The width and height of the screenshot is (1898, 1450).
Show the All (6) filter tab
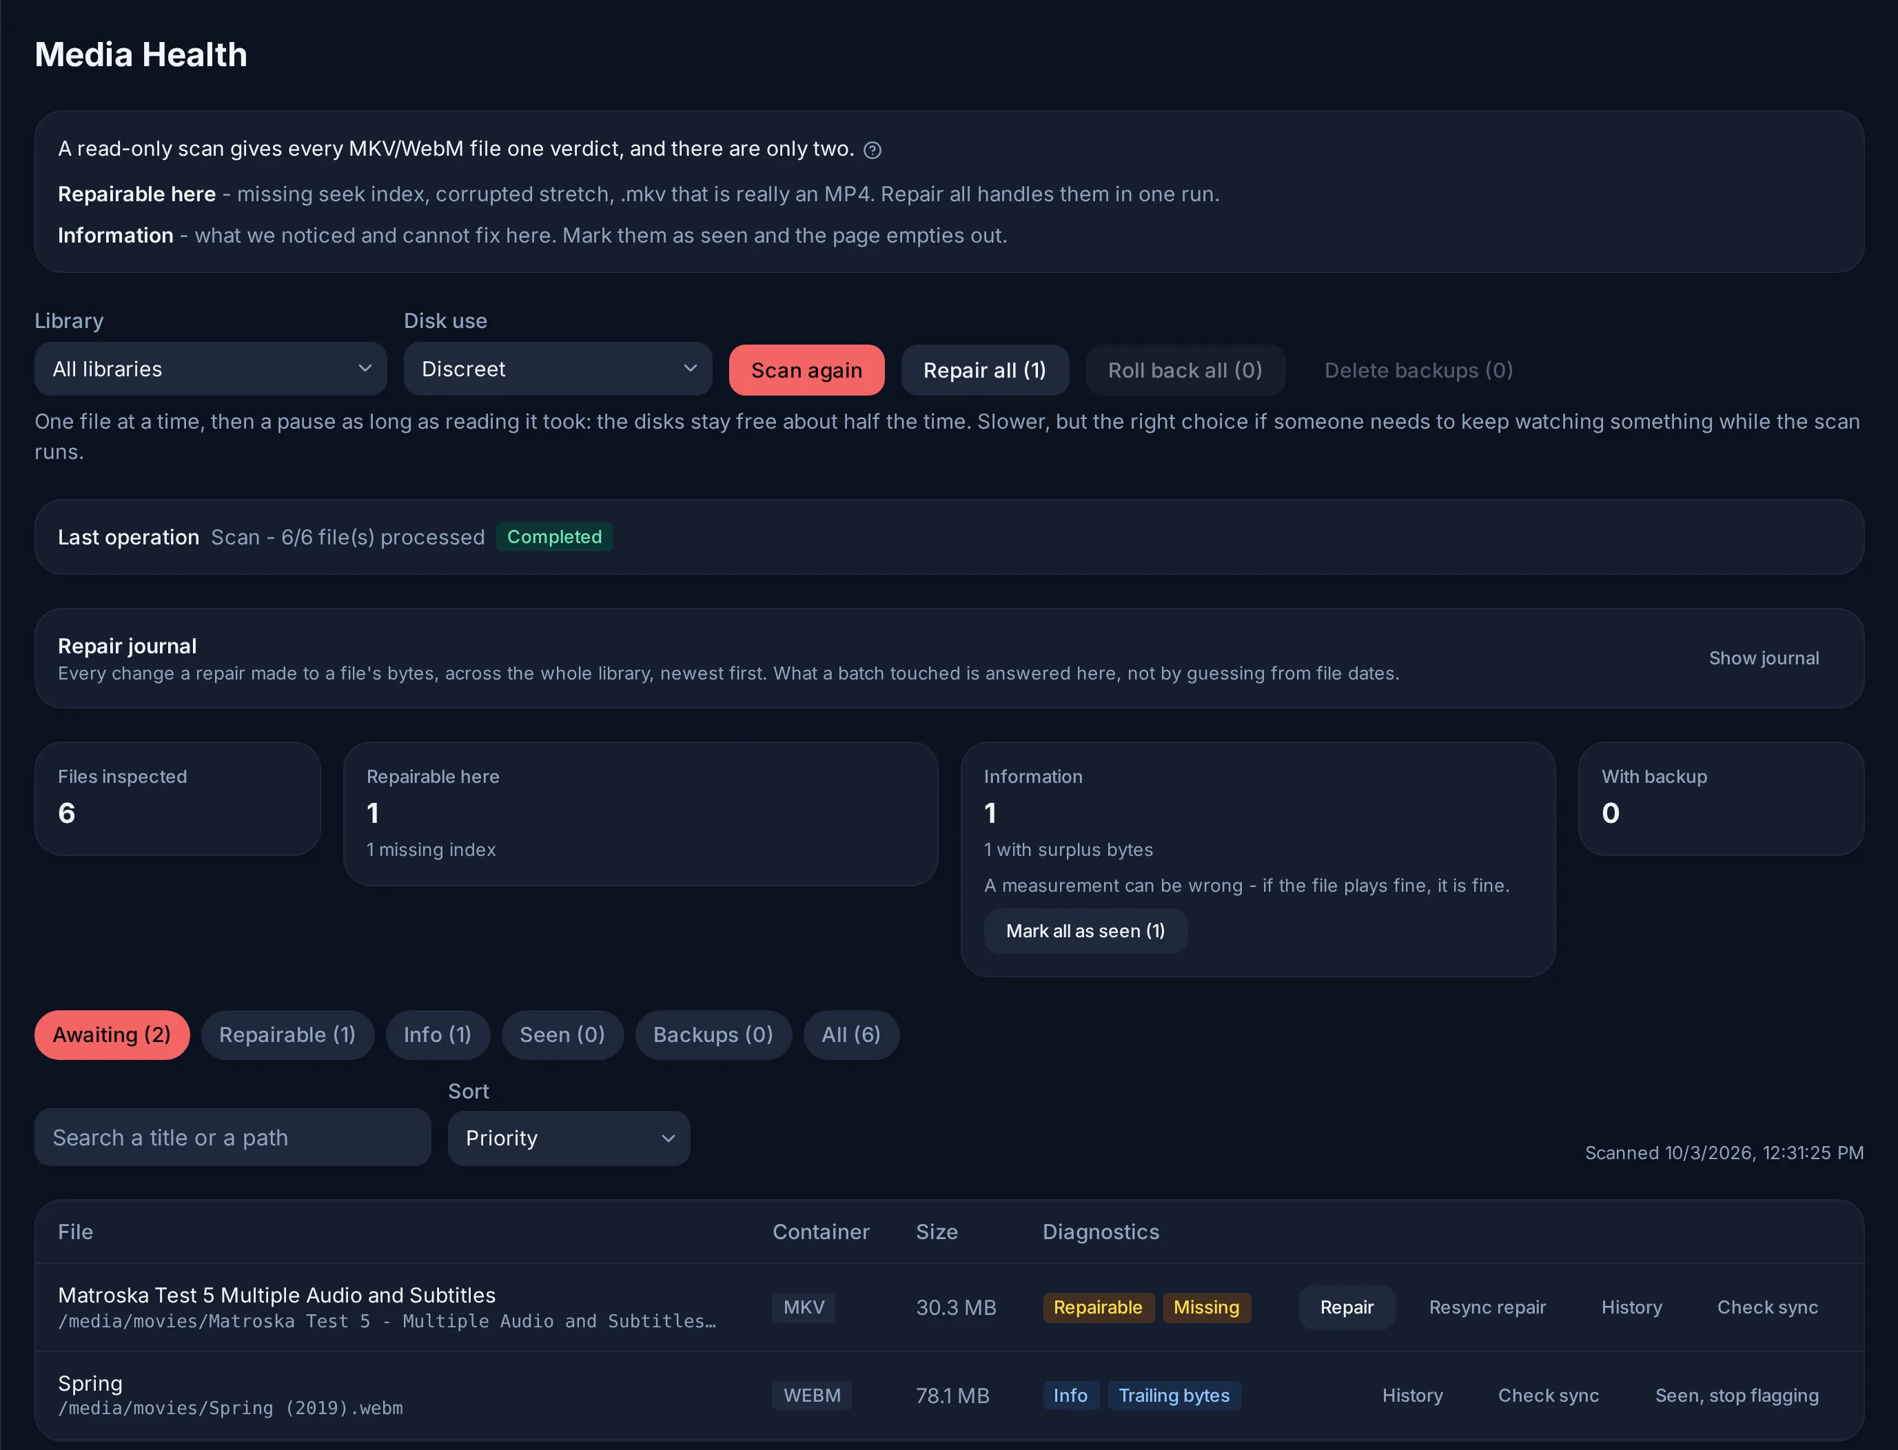pyautogui.click(x=851, y=1035)
